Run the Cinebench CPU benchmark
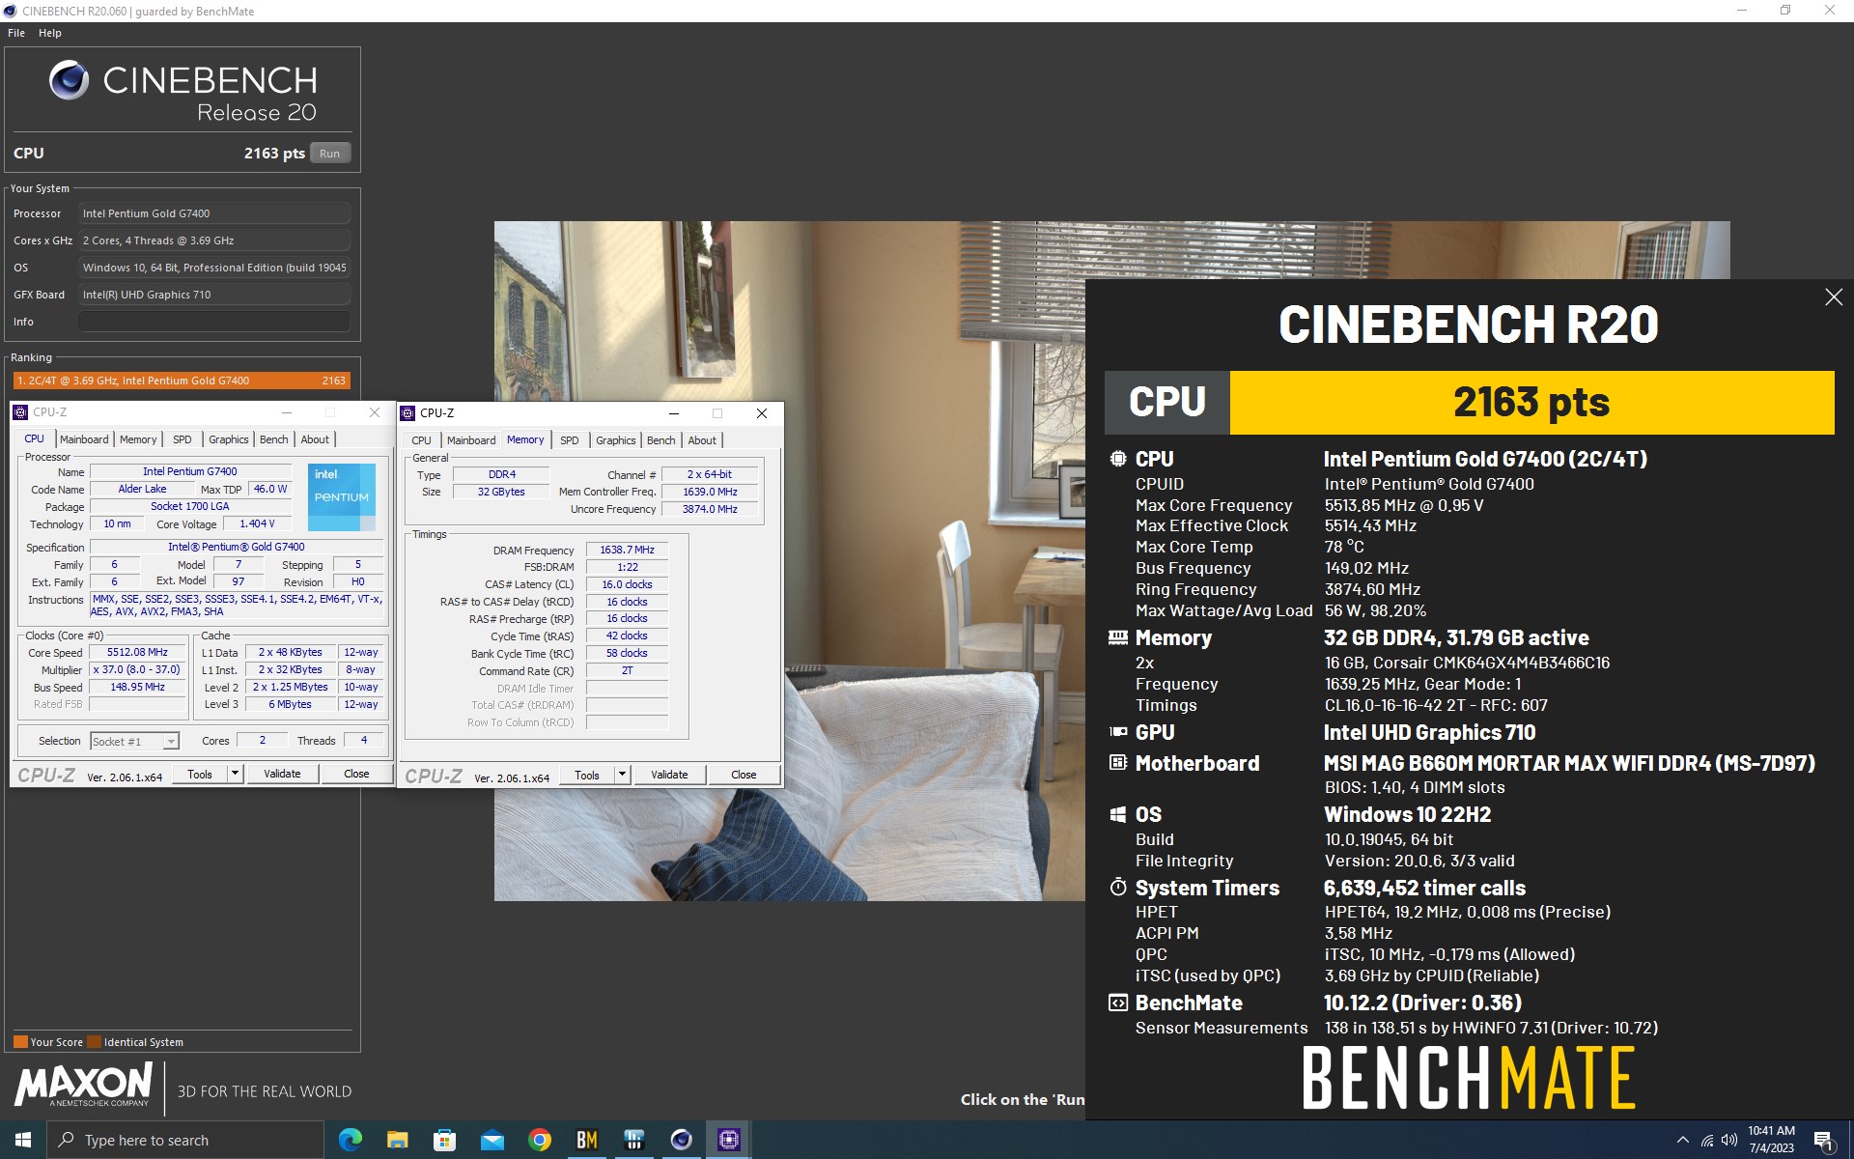Viewport: 1854px width, 1159px height. pos(330,154)
